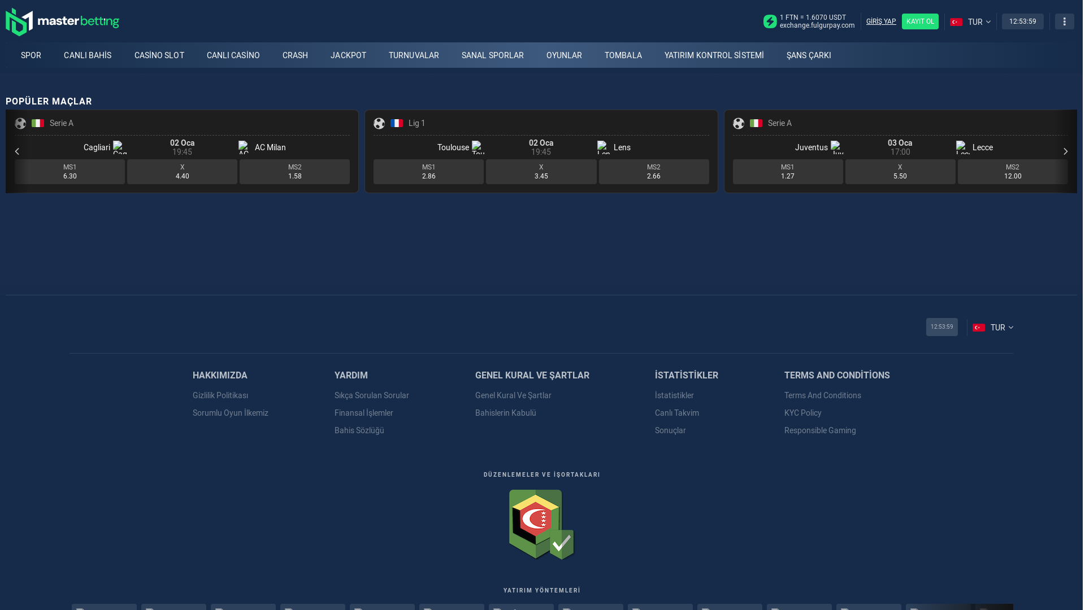The image size is (1085, 610).
Task: Bet MS1 1.27 on Juventus
Action: point(788,172)
